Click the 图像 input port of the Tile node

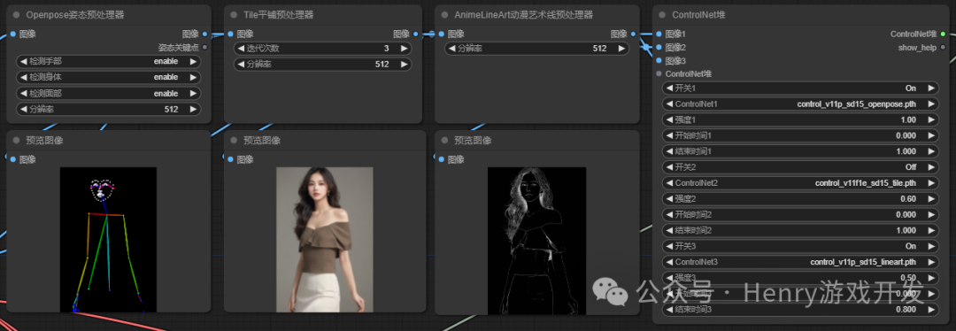coord(230,35)
